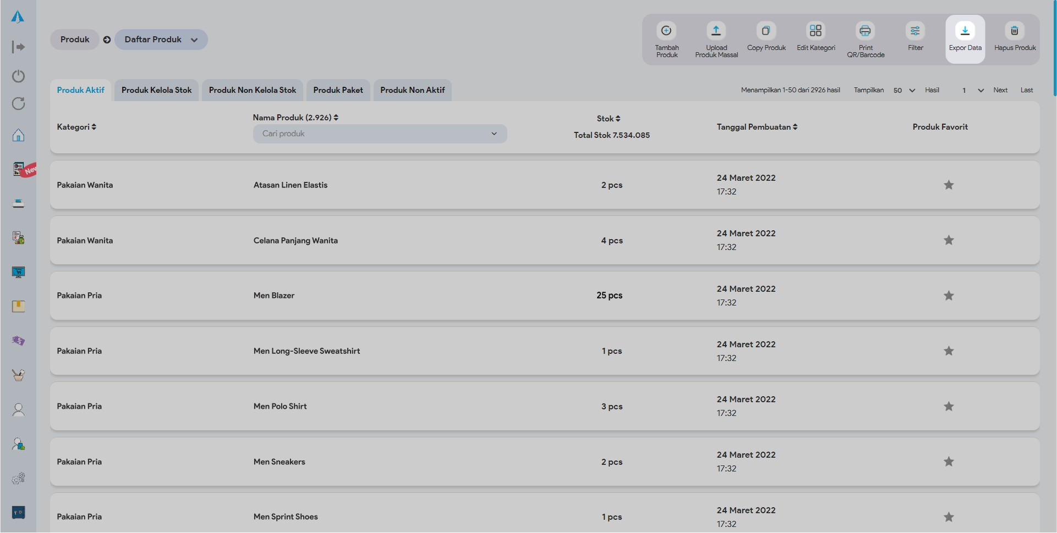Click Print QR/Barcode icon

point(865,31)
